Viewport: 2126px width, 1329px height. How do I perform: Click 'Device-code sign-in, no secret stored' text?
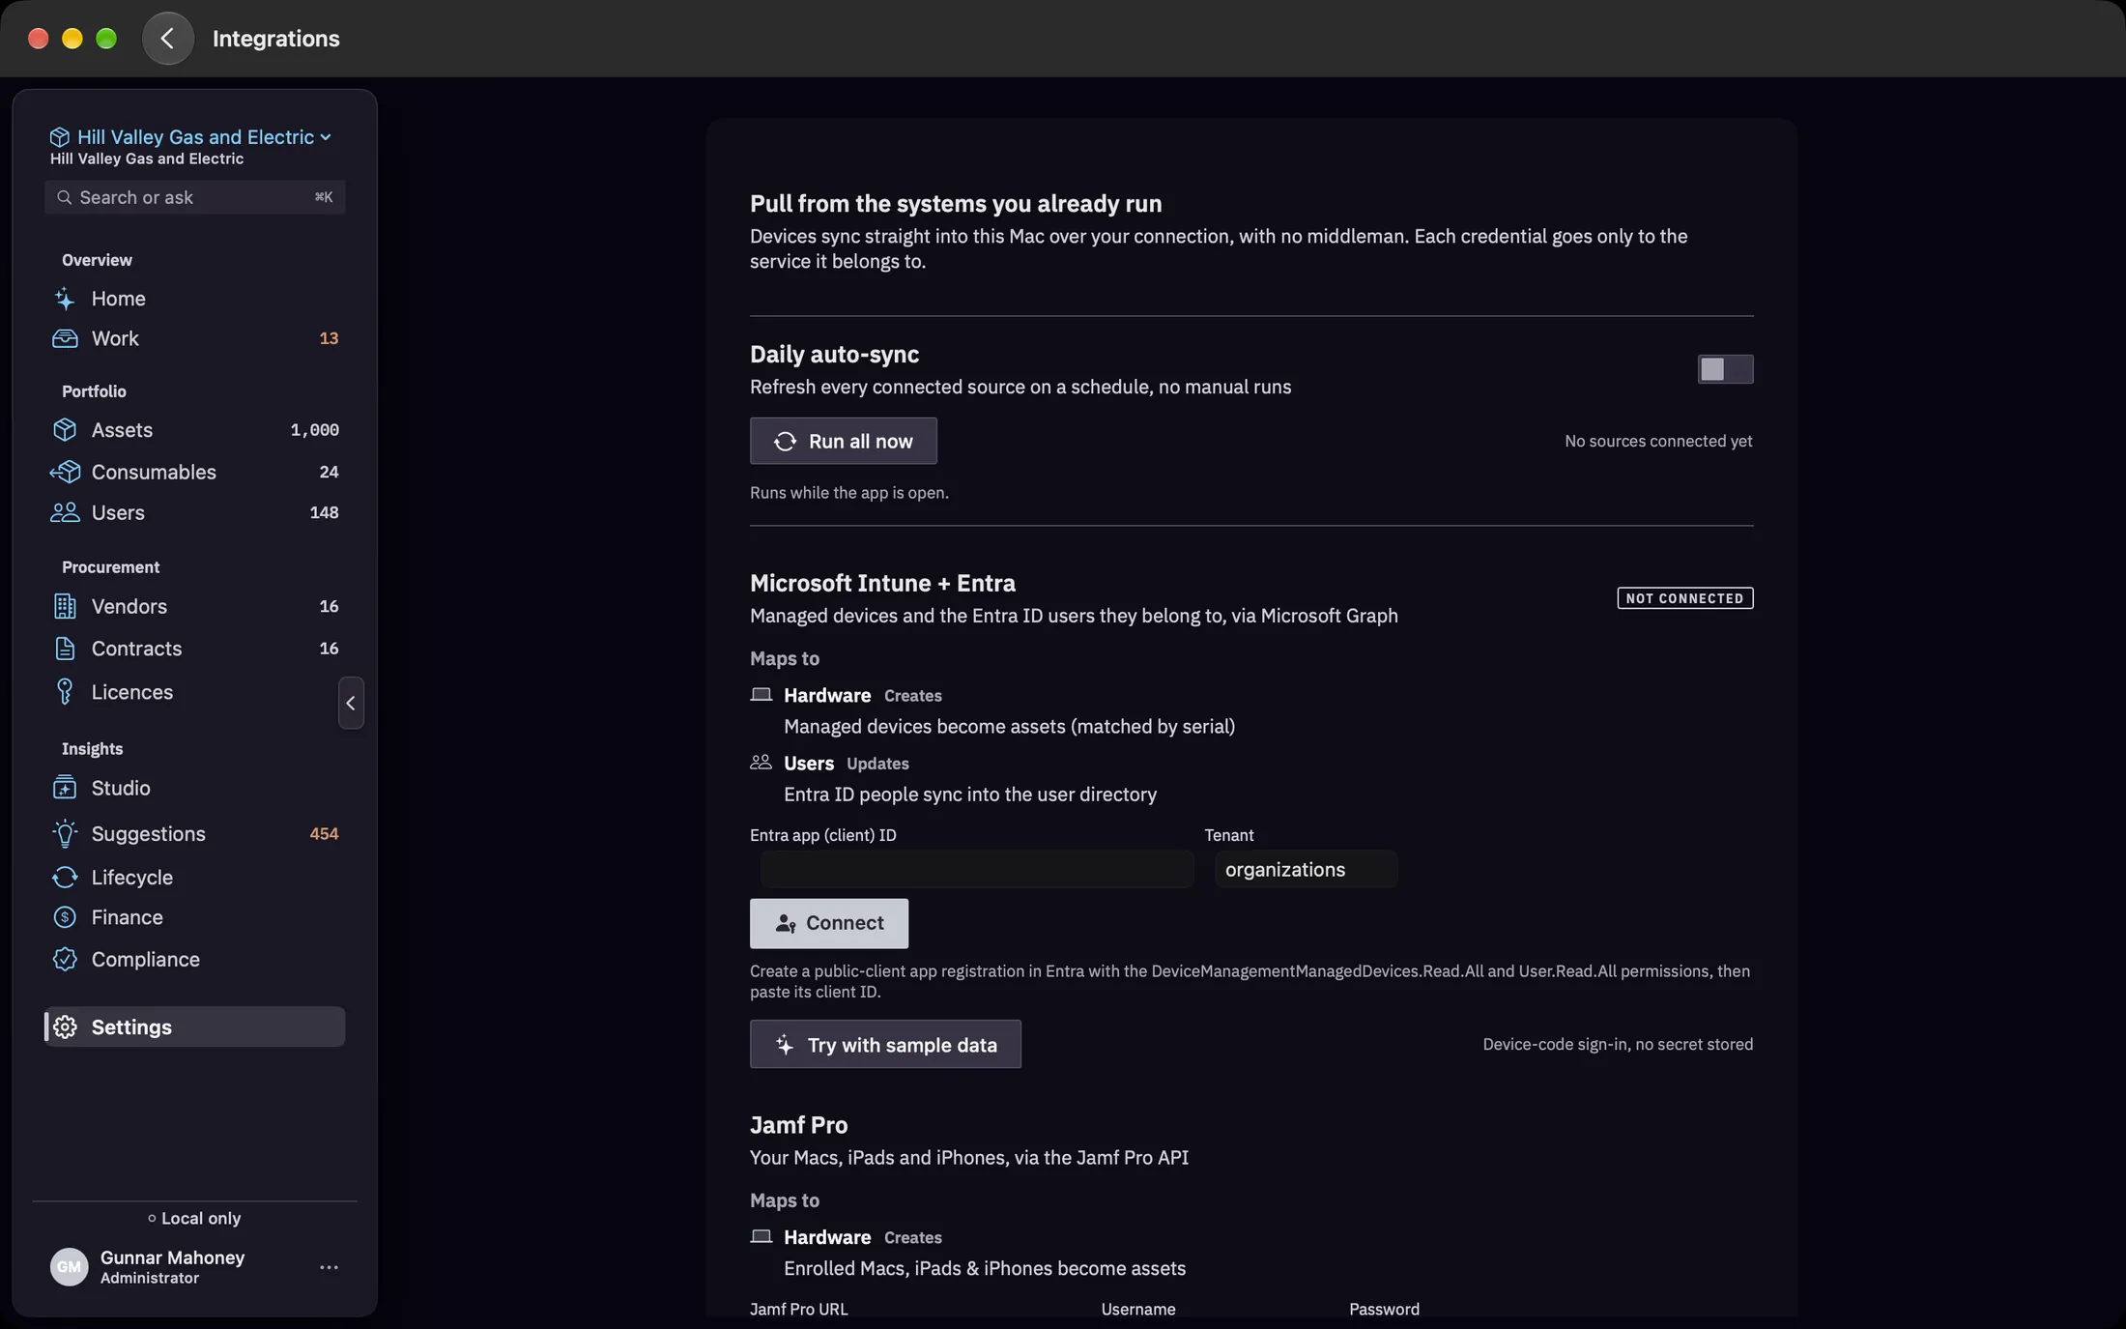pos(1618,1044)
